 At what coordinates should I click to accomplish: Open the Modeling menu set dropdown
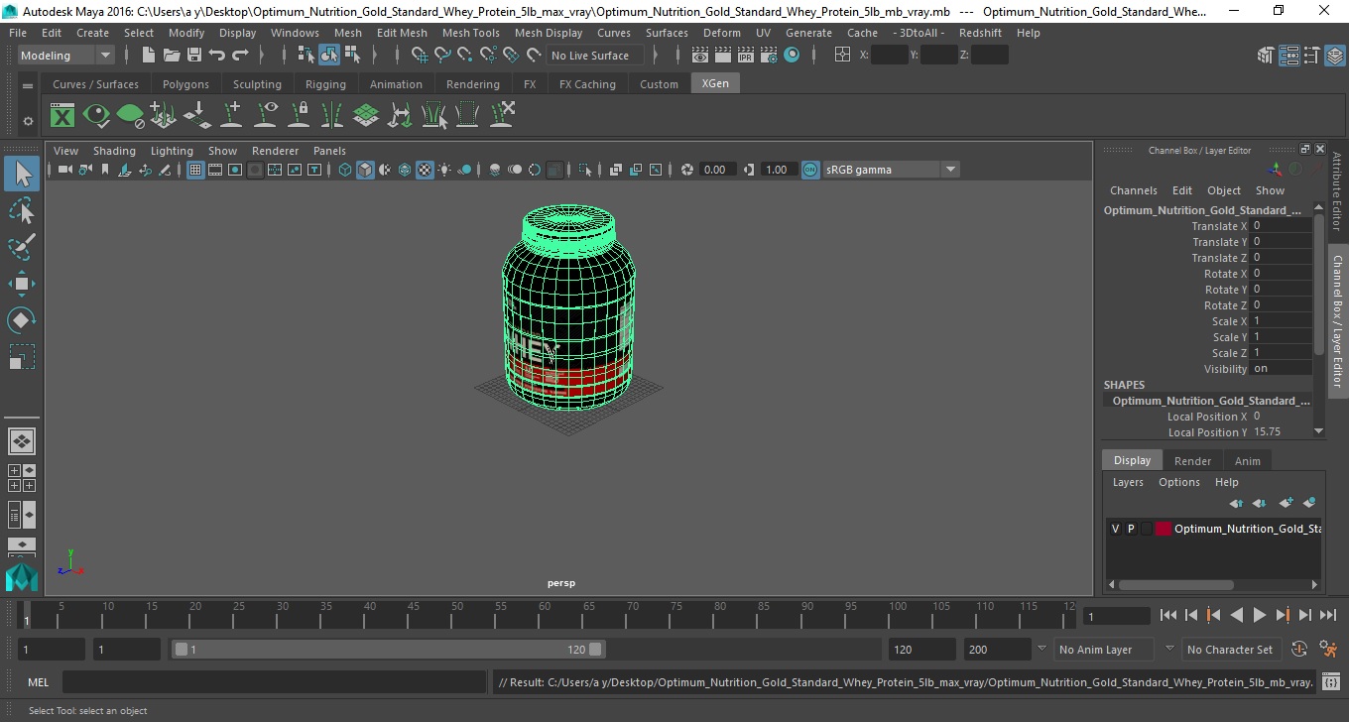[x=66, y=56]
